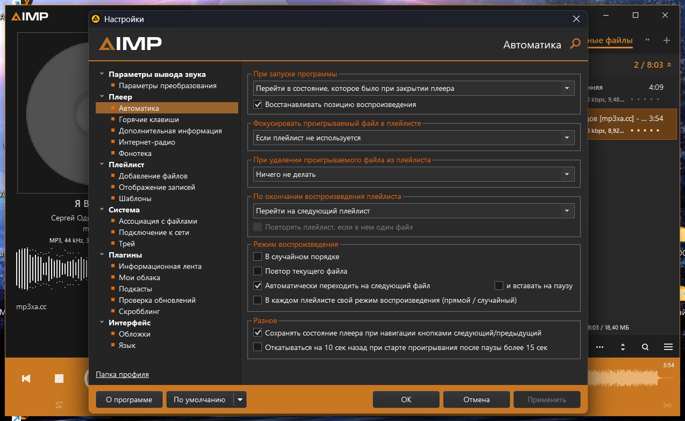Image resolution: width=685 pixels, height=421 pixels.
Task: Toggle the shuffle icon below the player controls
Action: pos(59,404)
